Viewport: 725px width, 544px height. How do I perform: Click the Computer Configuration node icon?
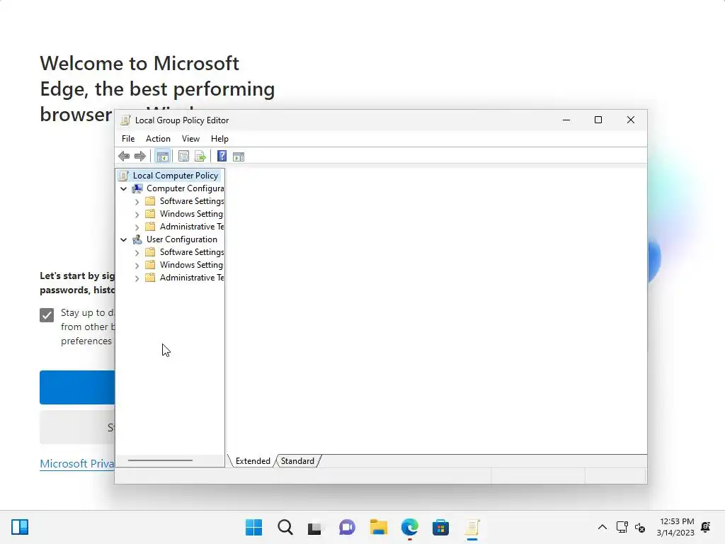tap(137, 188)
